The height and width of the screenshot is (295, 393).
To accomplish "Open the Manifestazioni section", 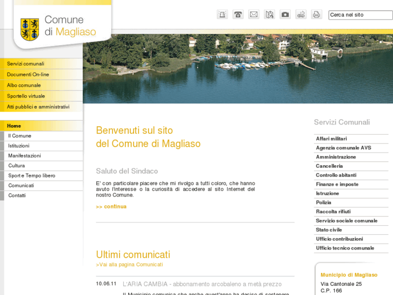I will (42, 156).
